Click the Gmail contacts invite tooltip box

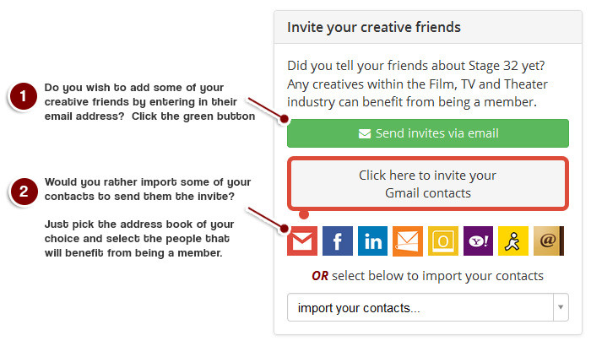click(x=428, y=184)
